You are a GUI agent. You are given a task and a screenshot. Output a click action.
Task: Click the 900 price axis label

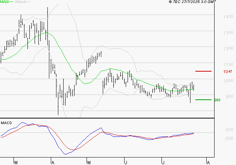(x=229, y=96)
